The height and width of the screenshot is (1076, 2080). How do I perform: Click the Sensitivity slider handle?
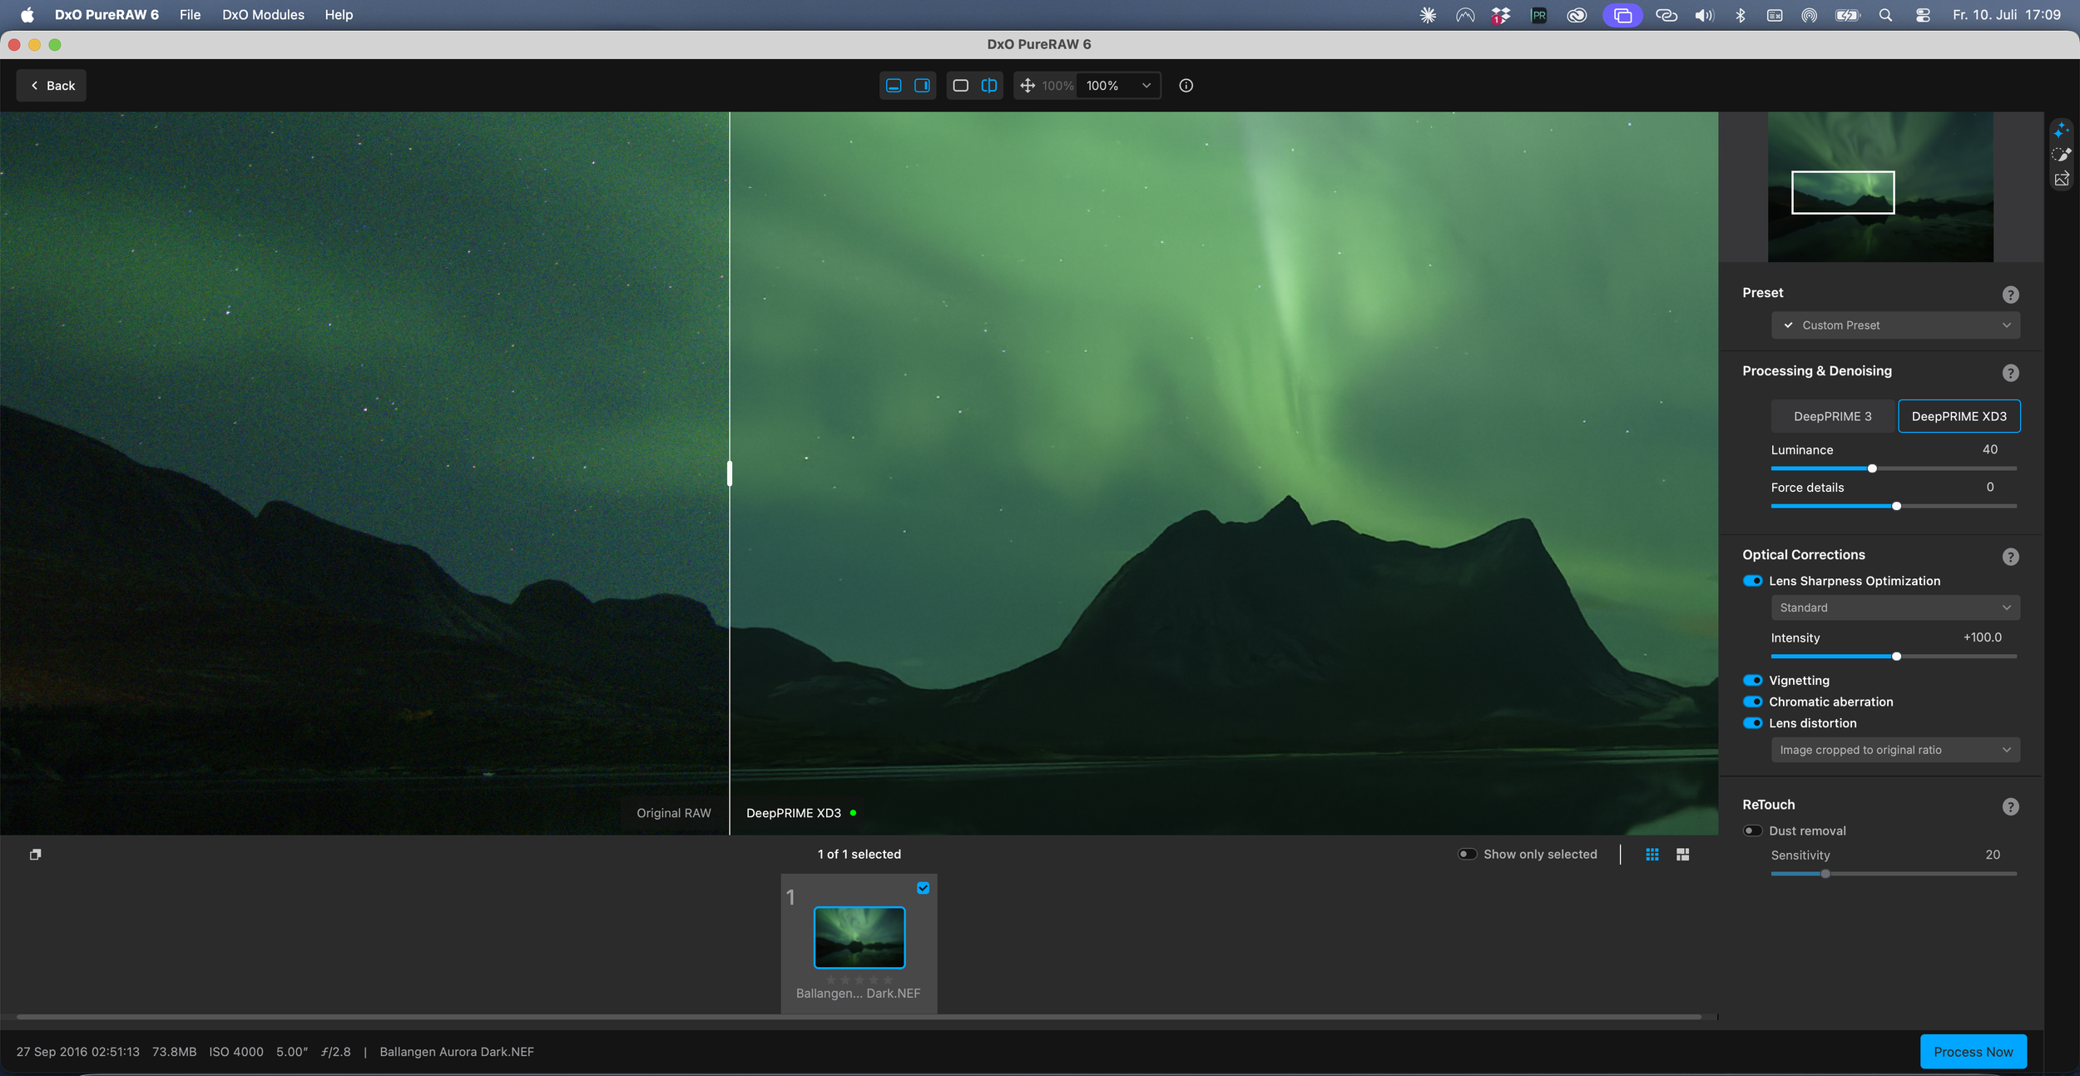(1825, 874)
